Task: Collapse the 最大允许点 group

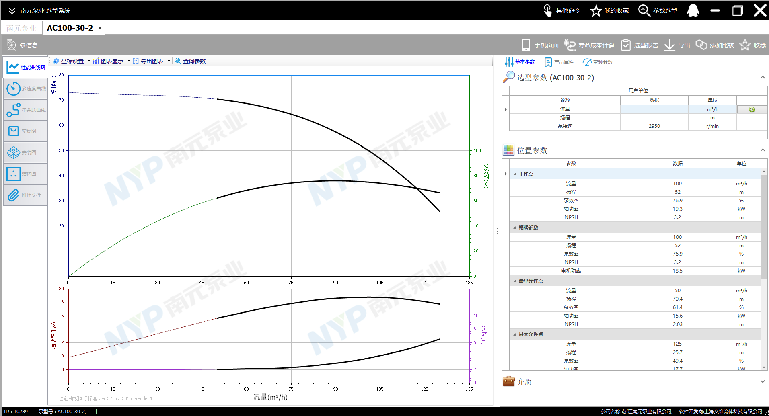Action: tap(514, 334)
